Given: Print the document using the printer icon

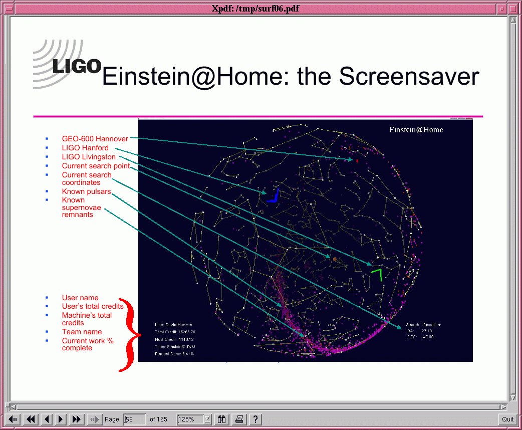Looking at the screenshot, I should (x=239, y=419).
